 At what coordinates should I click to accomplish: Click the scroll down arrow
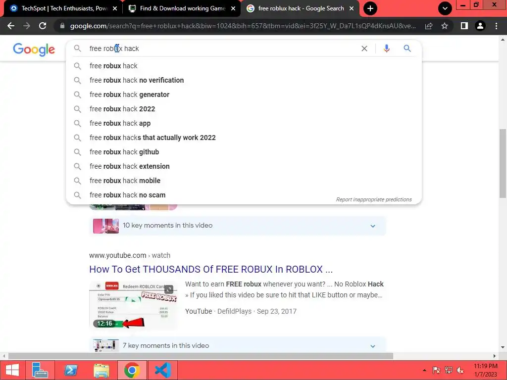(x=503, y=347)
